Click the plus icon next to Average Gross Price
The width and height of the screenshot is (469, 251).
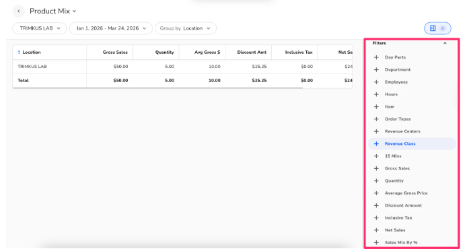(376, 193)
